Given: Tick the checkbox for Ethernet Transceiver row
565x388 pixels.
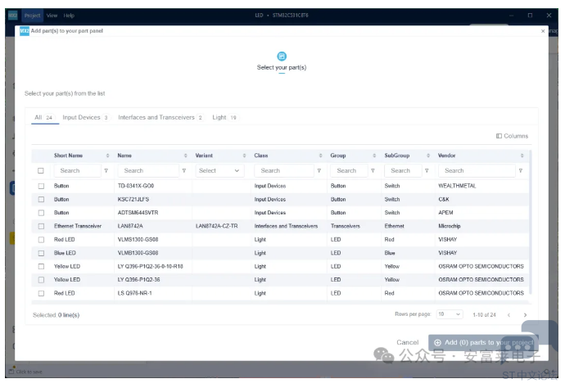Looking at the screenshot, I should tap(41, 226).
